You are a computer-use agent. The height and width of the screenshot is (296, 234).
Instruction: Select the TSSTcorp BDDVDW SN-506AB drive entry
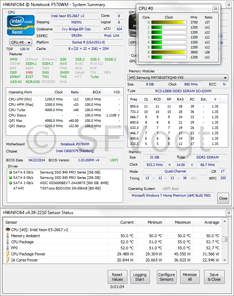point(65,188)
